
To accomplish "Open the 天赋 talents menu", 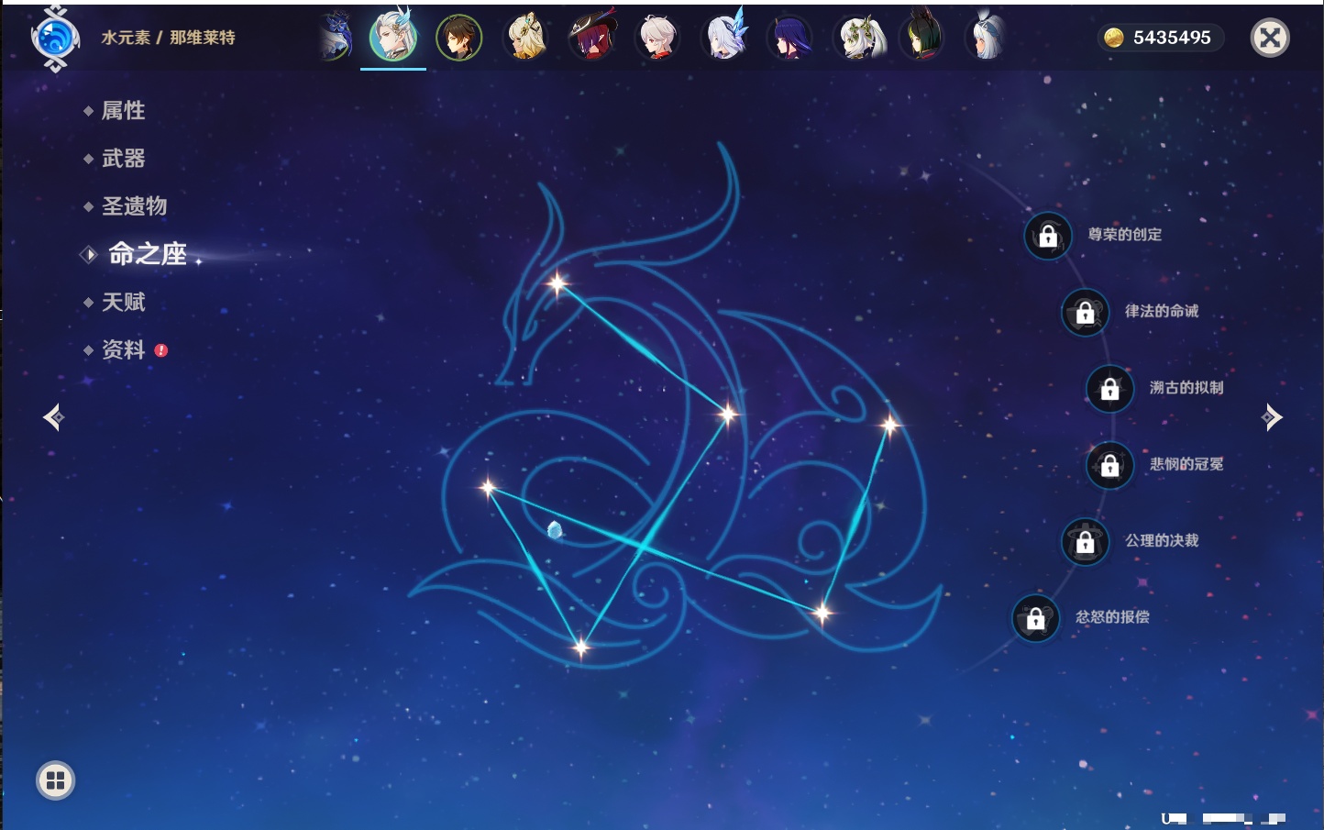I will point(123,302).
